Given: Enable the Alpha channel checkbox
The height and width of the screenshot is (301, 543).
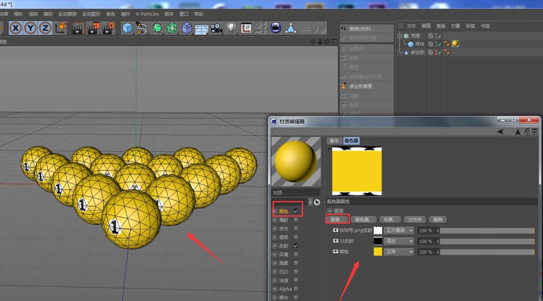Looking at the screenshot, I should tap(296, 289).
